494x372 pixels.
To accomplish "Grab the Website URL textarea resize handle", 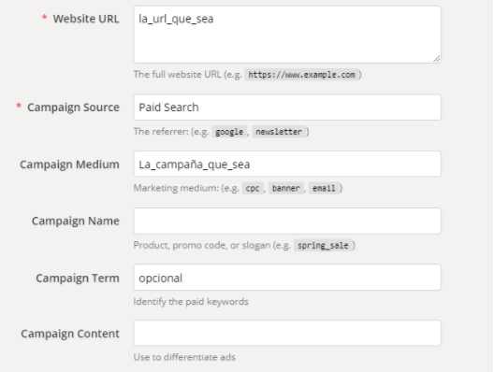I will click(436, 59).
